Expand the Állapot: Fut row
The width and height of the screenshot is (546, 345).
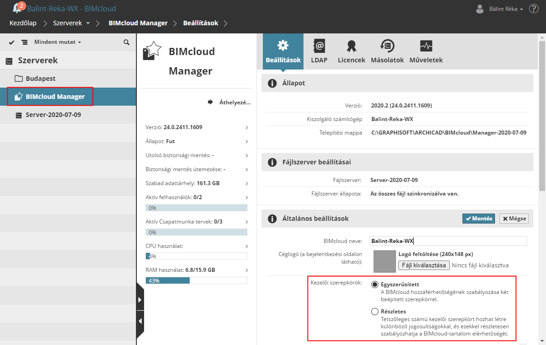pyautogui.click(x=197, y=141)
